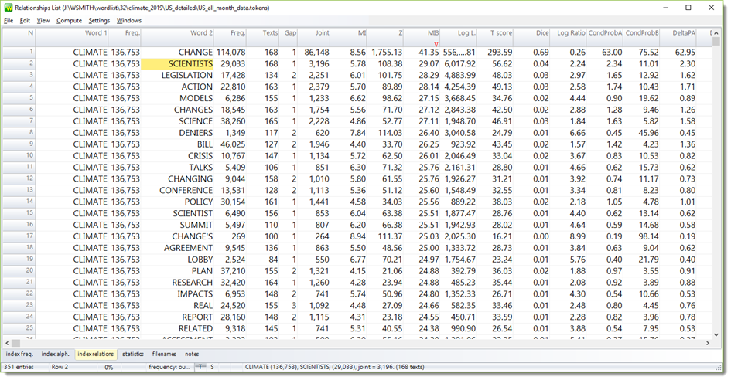
Task: Click the red sort marker above MI3
Action: [x=436, y=44]
